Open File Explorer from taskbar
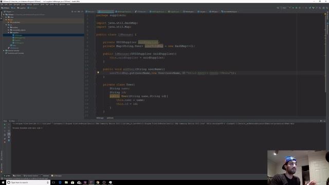Screen dimensions: 329x185 [66, 182]
